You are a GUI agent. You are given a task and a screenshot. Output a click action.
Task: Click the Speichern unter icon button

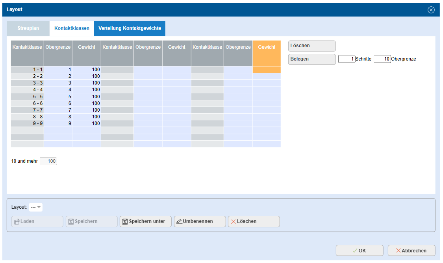(146, 221)
